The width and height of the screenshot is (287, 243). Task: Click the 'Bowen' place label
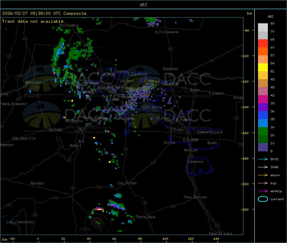pyautogui.click(x=212, y=143)
